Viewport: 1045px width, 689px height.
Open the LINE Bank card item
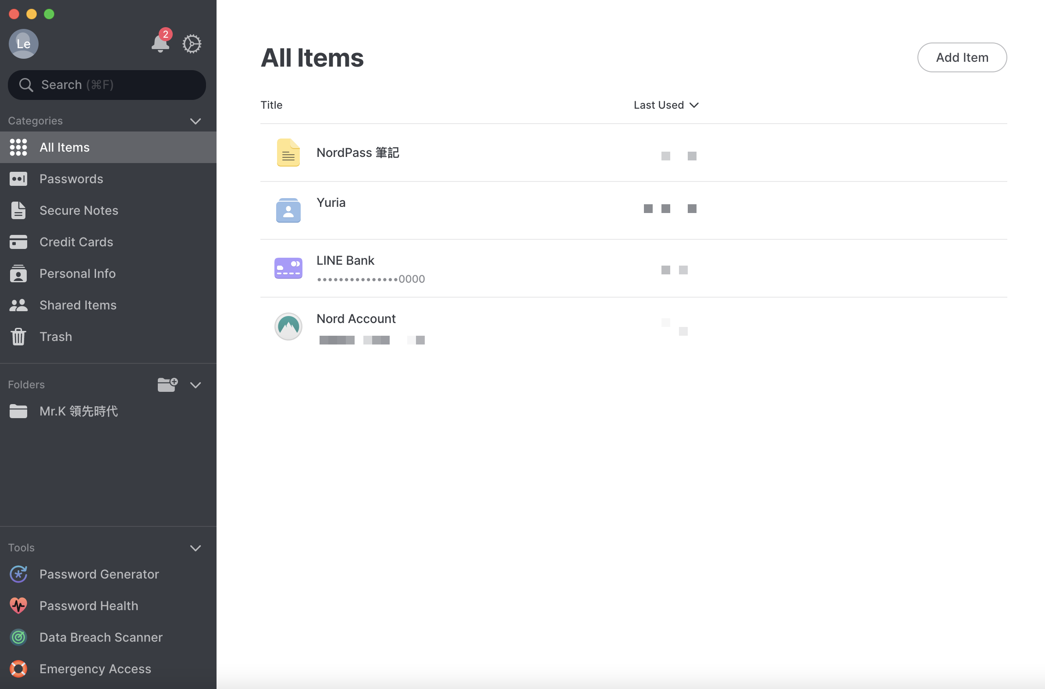633,269
